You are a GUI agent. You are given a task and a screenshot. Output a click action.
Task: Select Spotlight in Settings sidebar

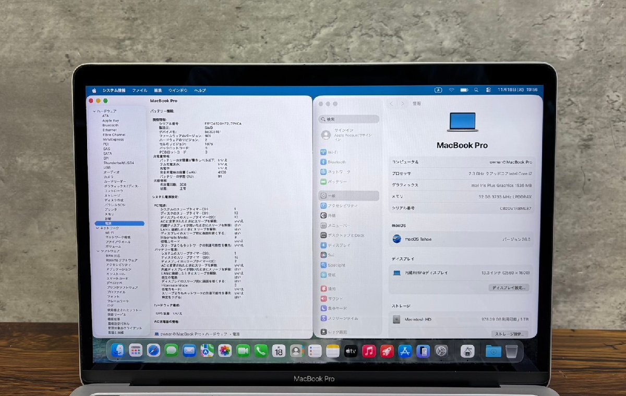click(349, 265)
